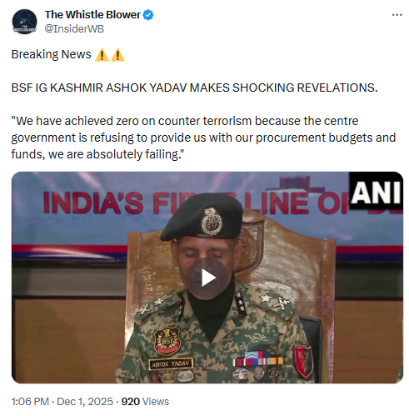Open the three-dot more options menu

point(397,15)
